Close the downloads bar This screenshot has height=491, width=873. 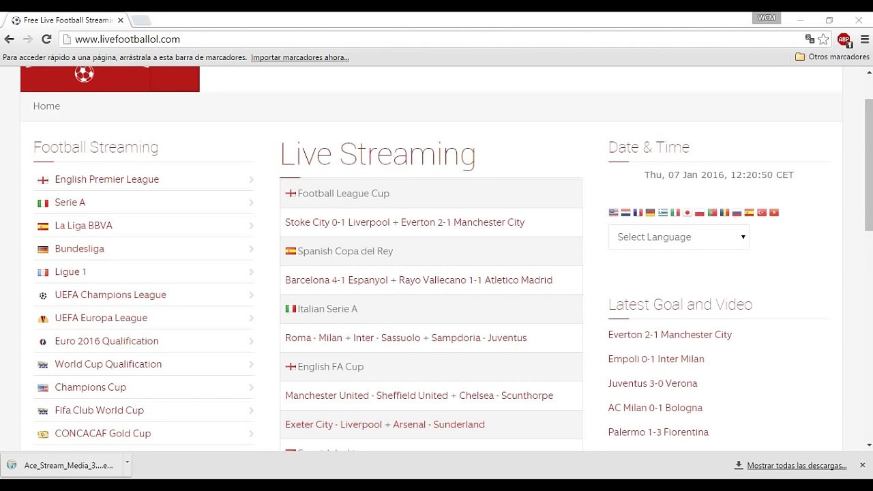point(862,465)
